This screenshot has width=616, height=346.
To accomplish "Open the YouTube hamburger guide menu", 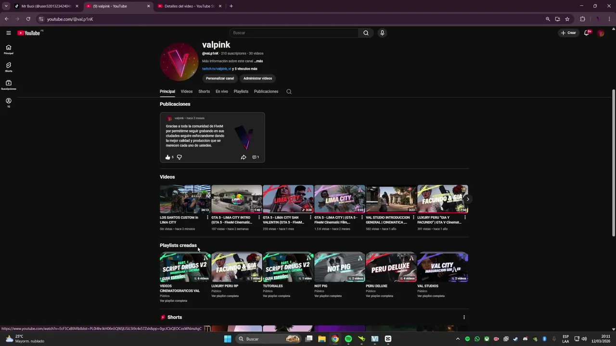I will (9, 33).
